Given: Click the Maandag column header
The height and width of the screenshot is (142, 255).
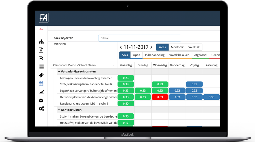Looking at the screenshot, I should point(126,65).
